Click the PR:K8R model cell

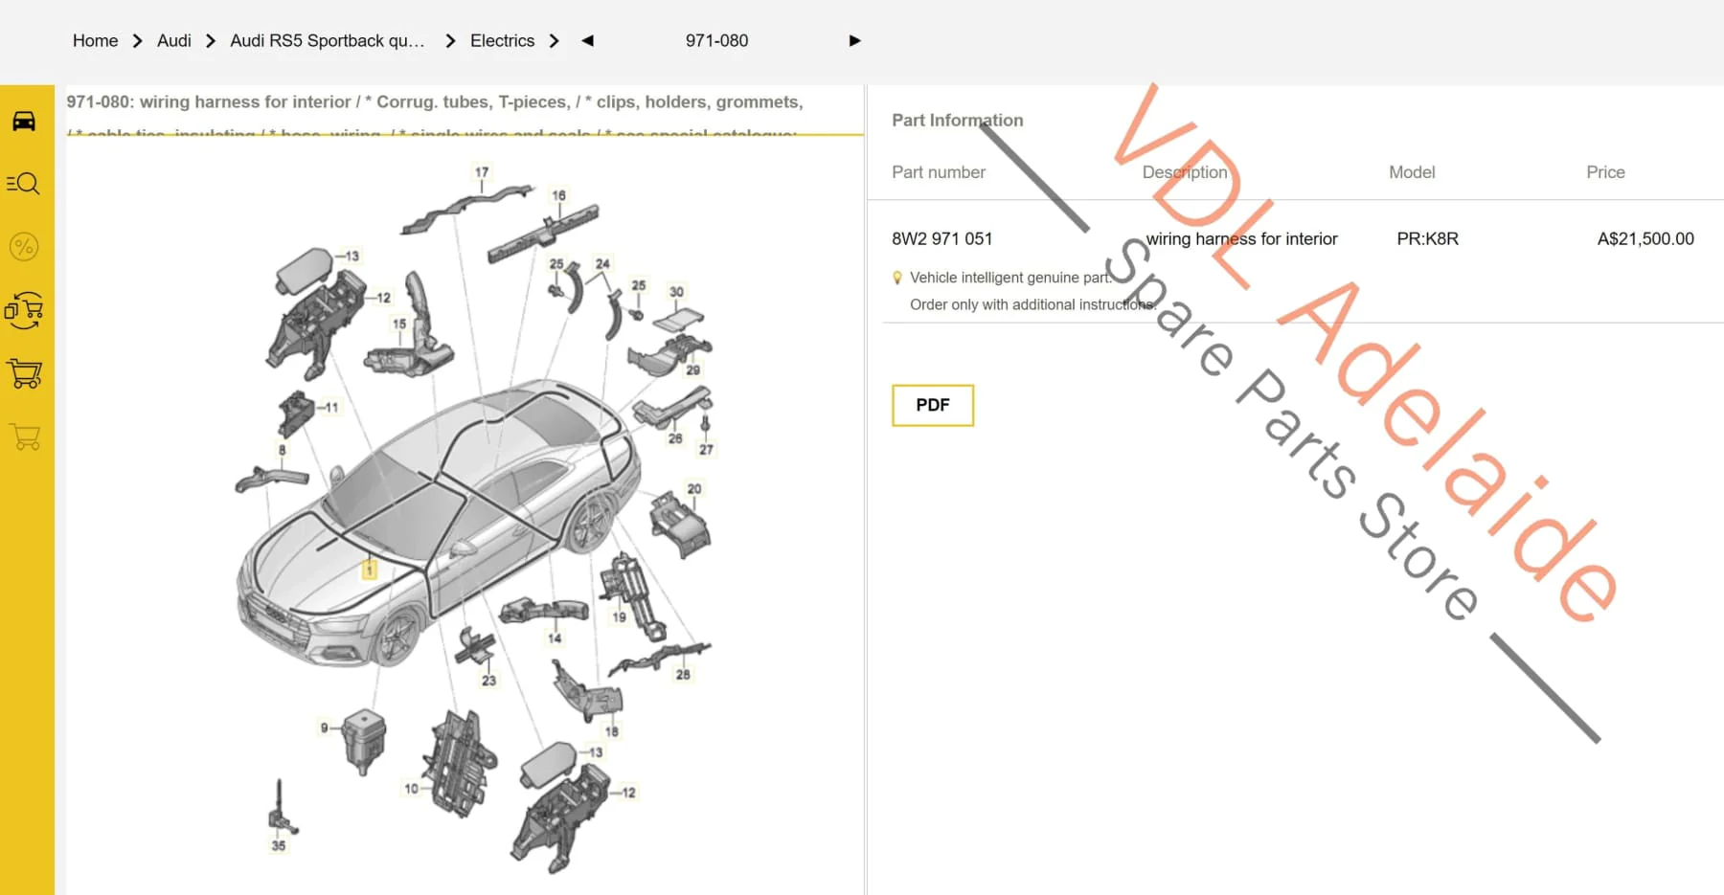point(1428,238)
